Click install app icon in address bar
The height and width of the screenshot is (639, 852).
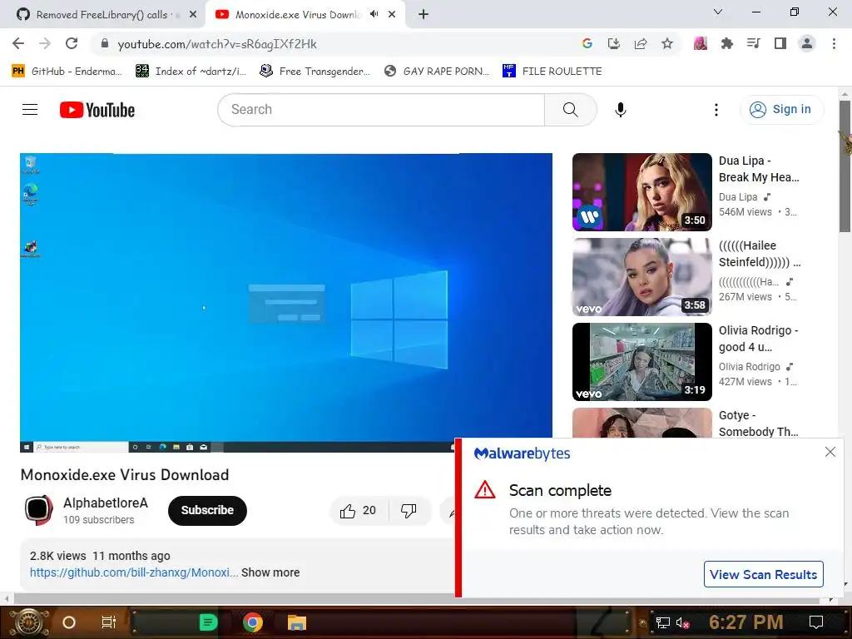click(x=614, y=44)
